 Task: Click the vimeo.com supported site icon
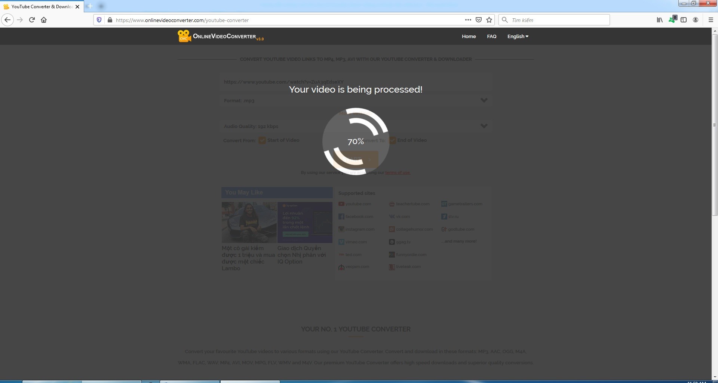[x=341, y=242]
